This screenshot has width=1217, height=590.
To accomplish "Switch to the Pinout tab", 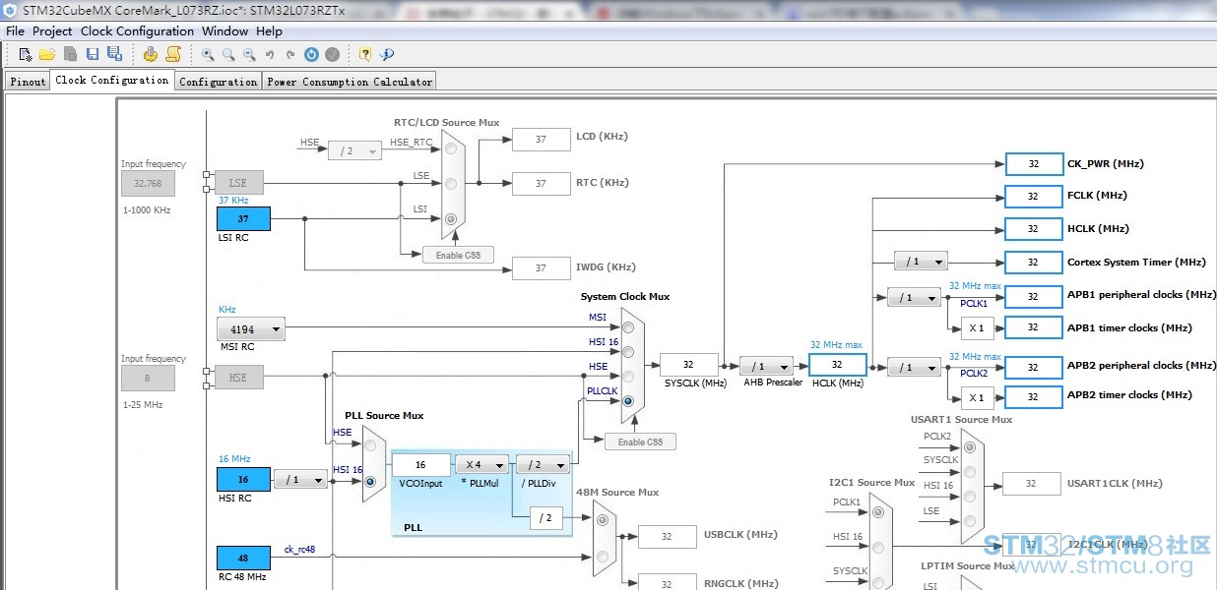I will (28, 82).
